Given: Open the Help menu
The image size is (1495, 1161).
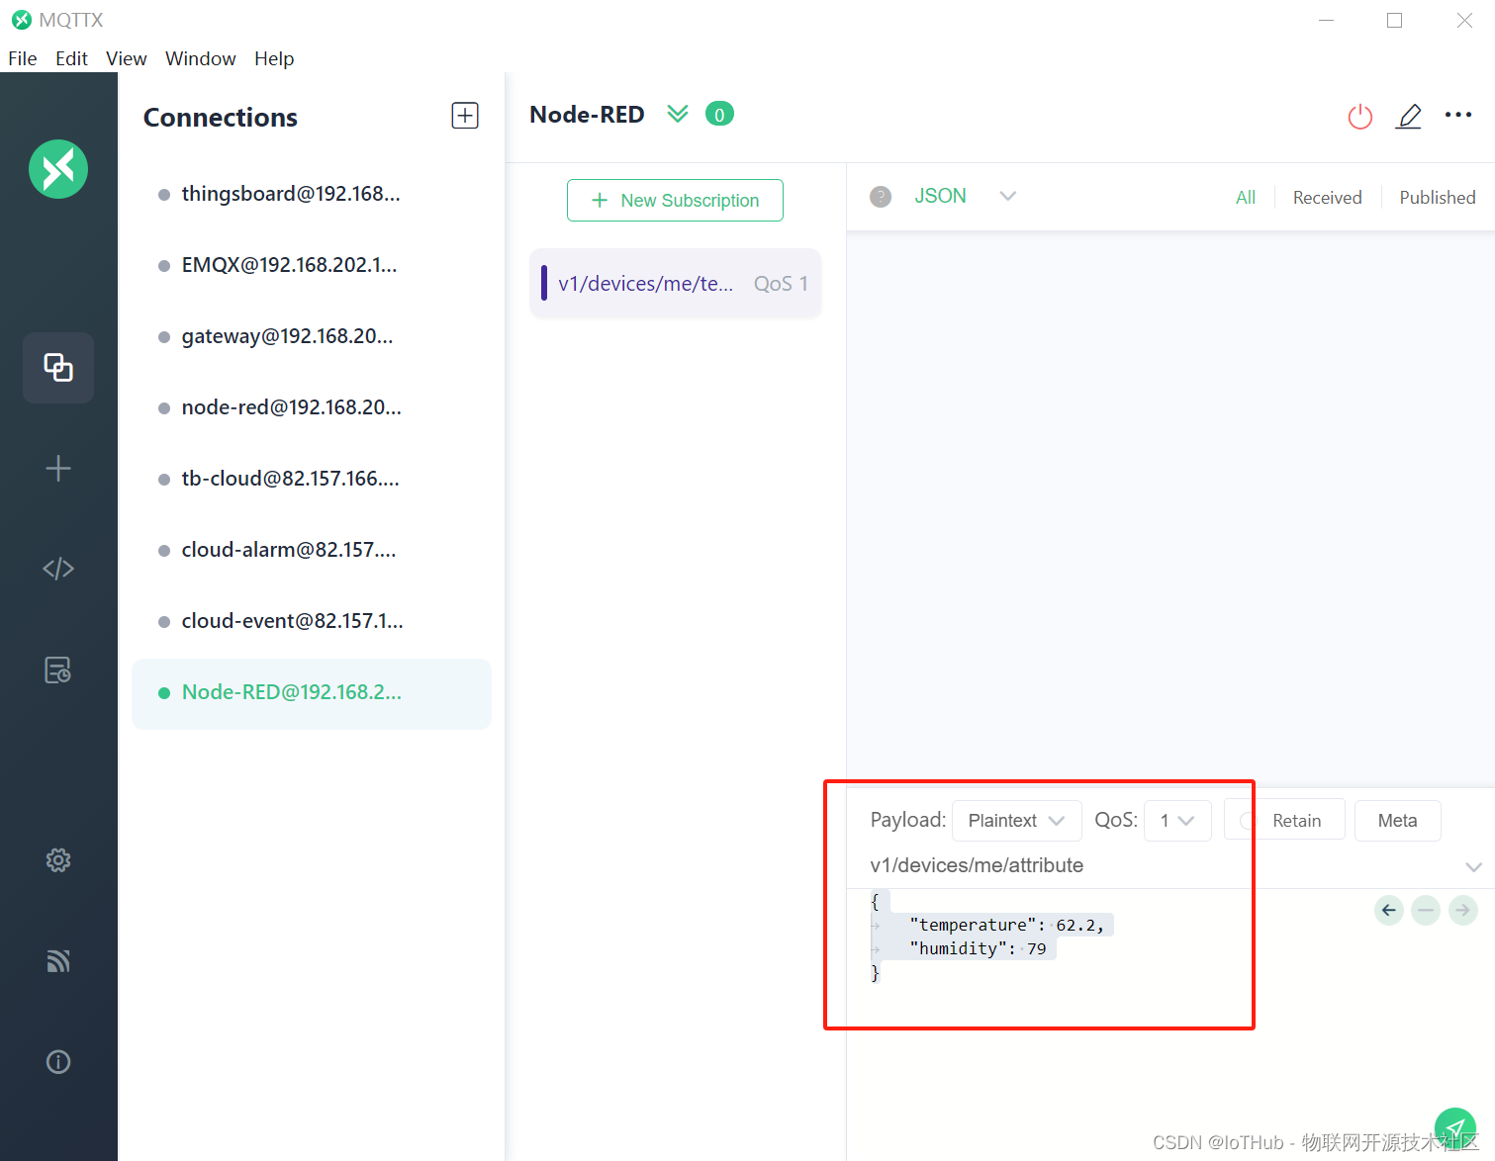Looking at the screenshot, I should [x=274, y=58].
